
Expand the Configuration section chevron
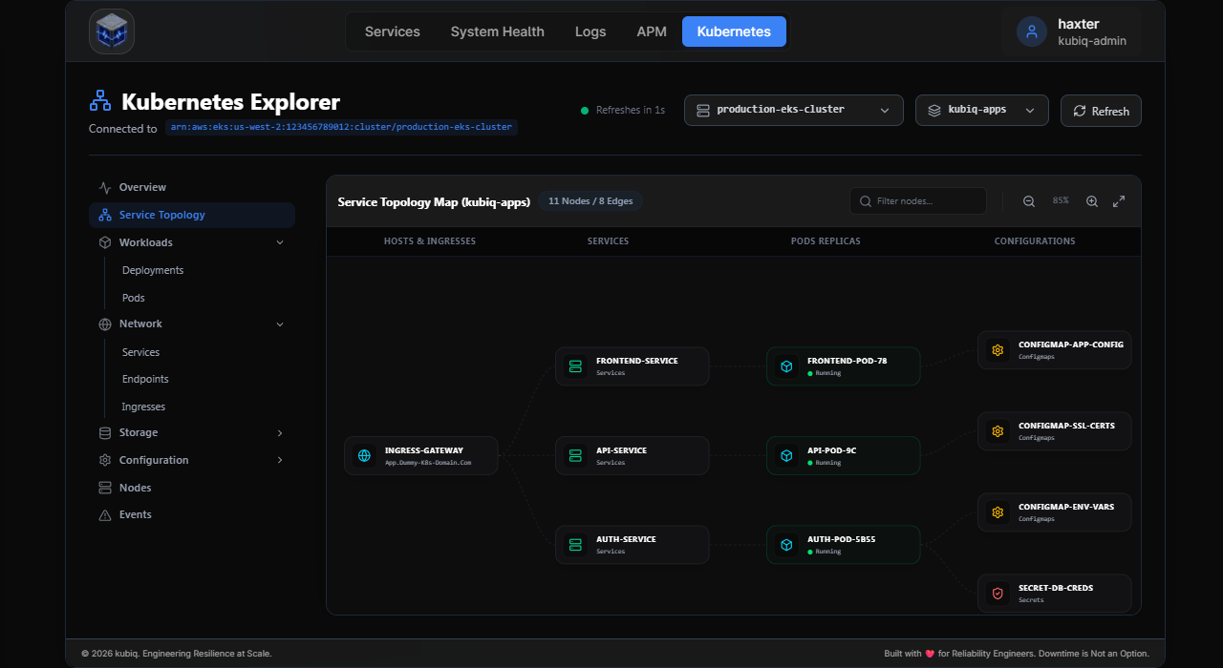point(280,460)
